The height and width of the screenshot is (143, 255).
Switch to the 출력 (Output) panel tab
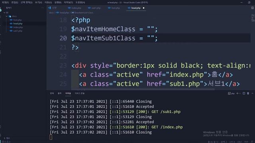(59, 93)
